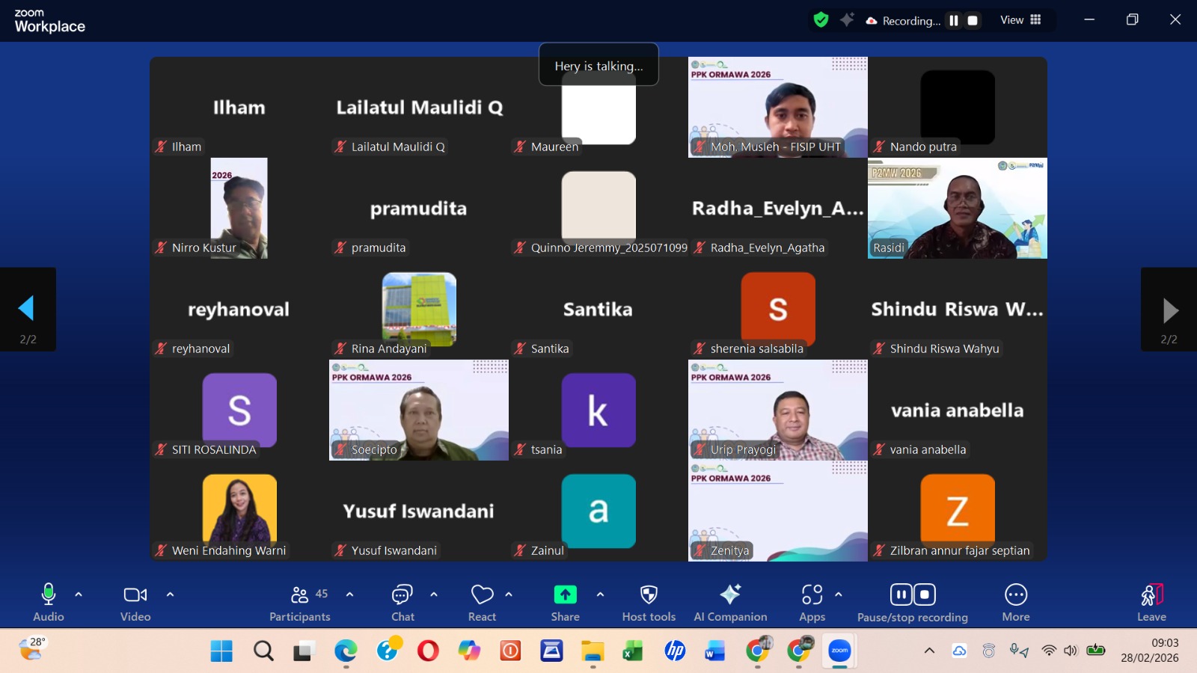Screen dimensions: 1197x673
Task: Go to previous gallery page
Action: [27, 309]
